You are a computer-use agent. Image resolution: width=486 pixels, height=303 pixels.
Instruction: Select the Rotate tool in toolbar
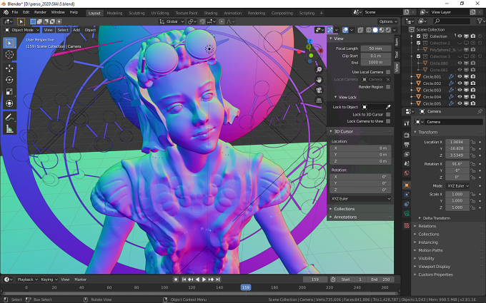pos(9,80)
